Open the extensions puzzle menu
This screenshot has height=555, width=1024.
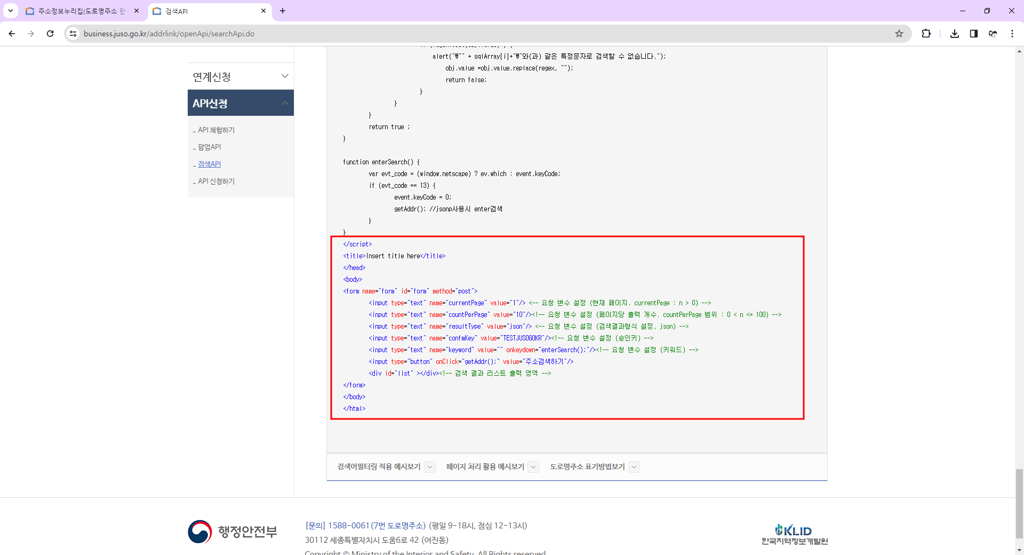[x=926, y=34]
